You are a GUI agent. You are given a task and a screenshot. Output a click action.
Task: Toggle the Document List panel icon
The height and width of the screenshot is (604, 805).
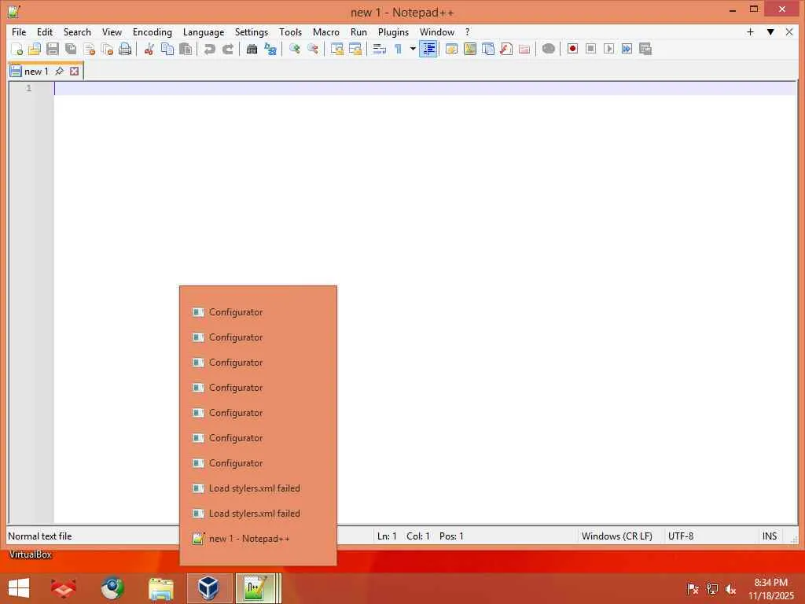pos(487,49)
